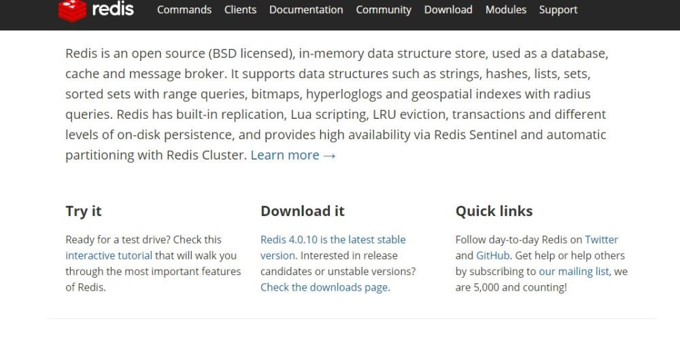
Task: Open the Support navigation link
Action: [x=558, y=10]
